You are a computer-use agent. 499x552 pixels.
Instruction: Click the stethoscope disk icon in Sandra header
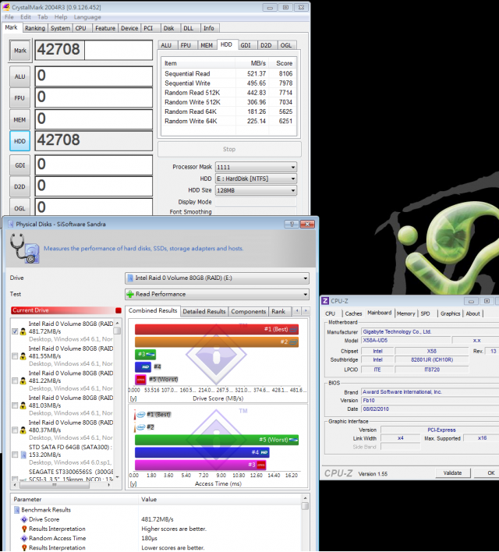(x=24, y=249)
